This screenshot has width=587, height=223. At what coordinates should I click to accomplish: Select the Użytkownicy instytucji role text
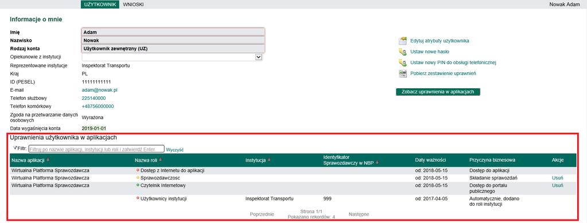(x=164, y=199)
